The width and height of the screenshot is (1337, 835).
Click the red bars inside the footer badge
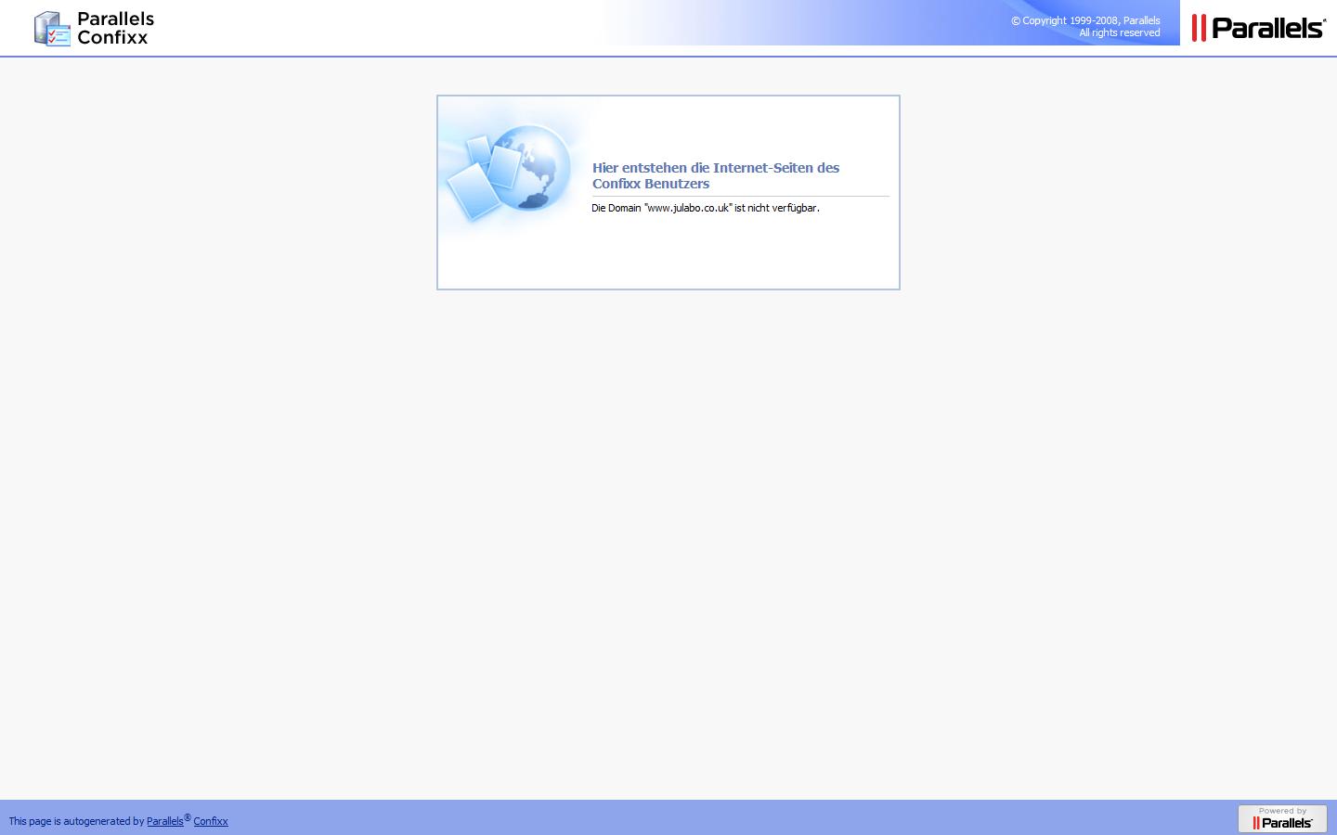coord(1256,823)
